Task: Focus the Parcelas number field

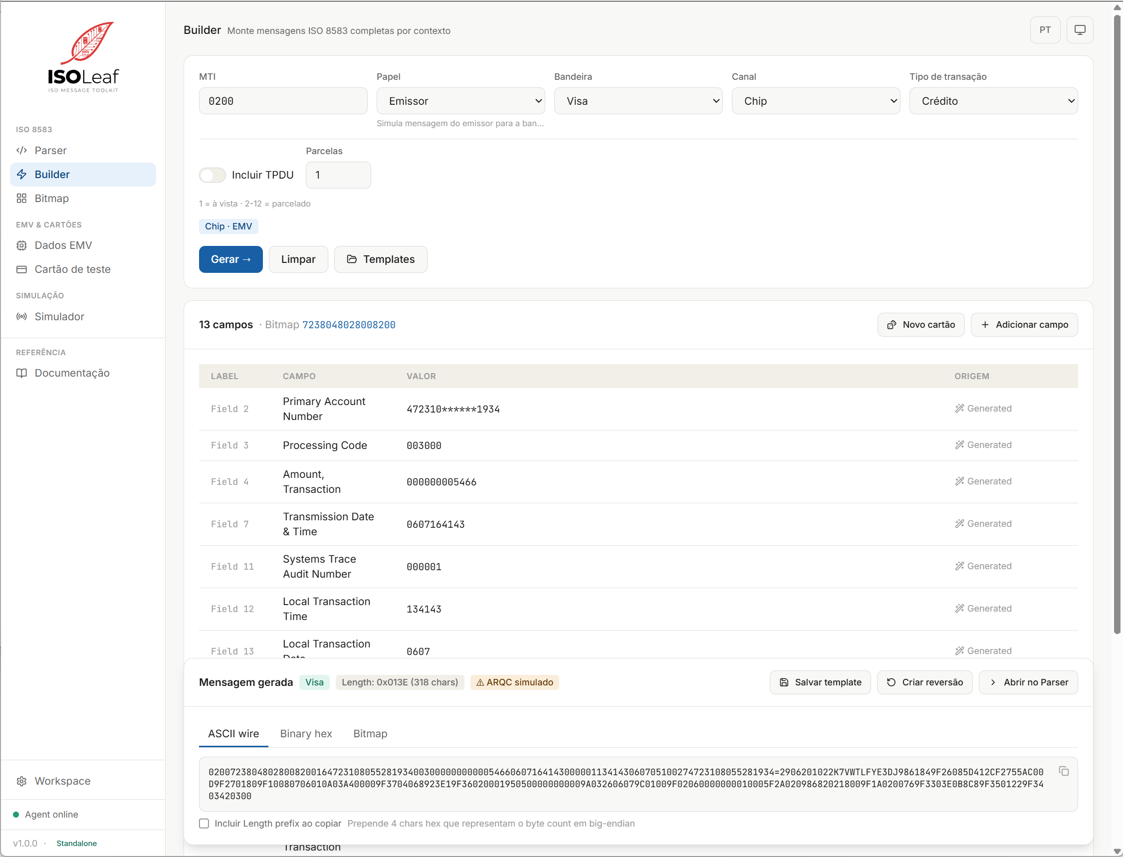Action: 338,175
